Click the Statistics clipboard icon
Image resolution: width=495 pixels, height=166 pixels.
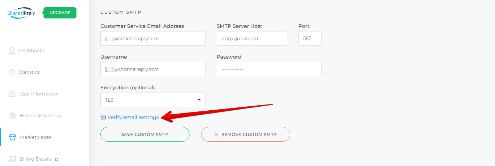12,72
